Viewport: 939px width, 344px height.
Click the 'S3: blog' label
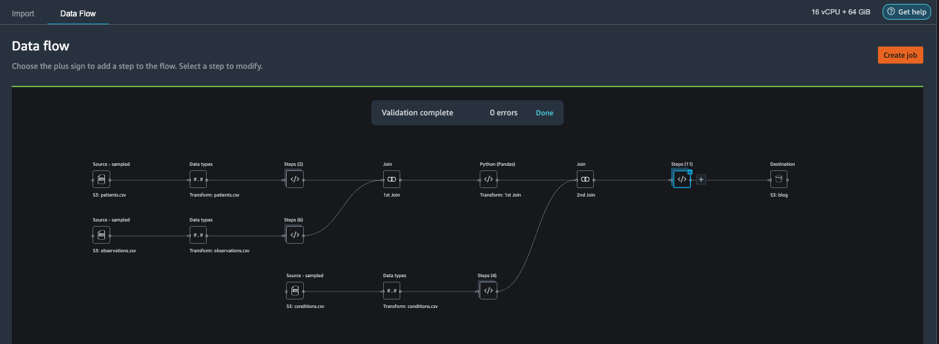pyautogui.click(x=779, y=195)
